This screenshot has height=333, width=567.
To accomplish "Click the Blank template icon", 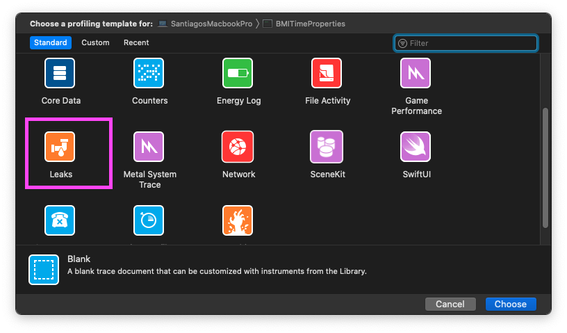I will tap(44, 270).
